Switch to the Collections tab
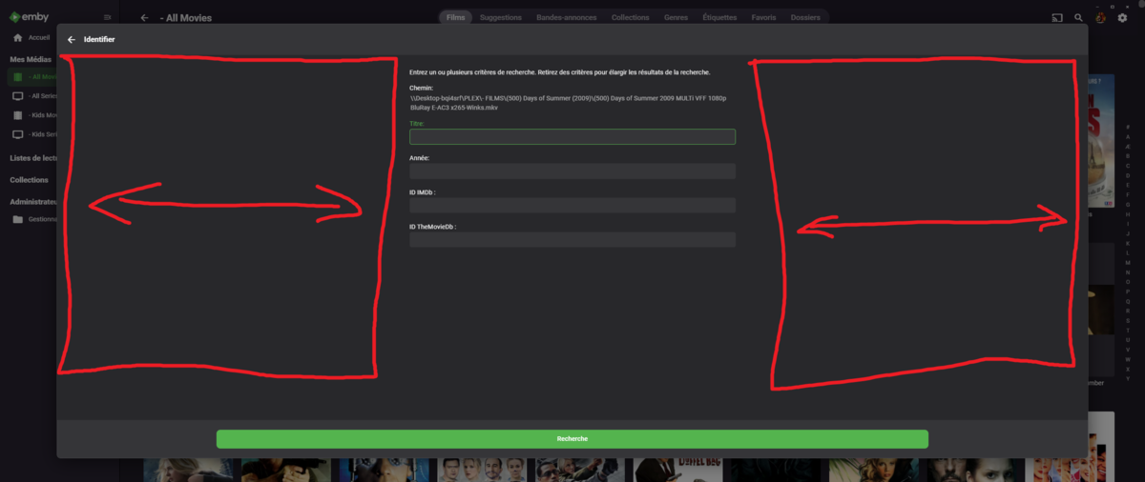The image size is (1145, 482). click(631, 17)
